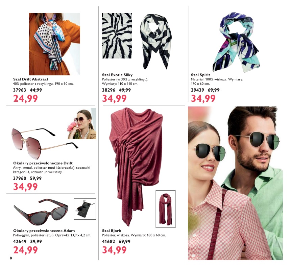Click the Szal Drift Abstract model photo

click(x=54, y=44)
